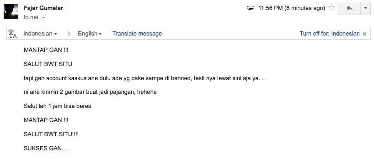Open the Indonesian source language dropdown

pos(40,34)
